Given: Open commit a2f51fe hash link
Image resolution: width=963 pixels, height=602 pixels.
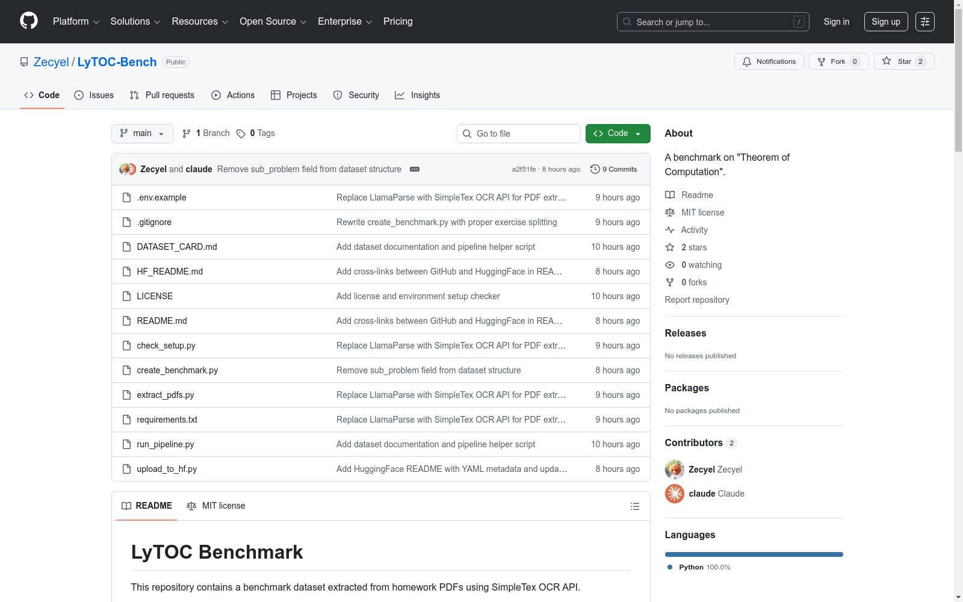Looking at the screenshot, I should tap(524, 169).
